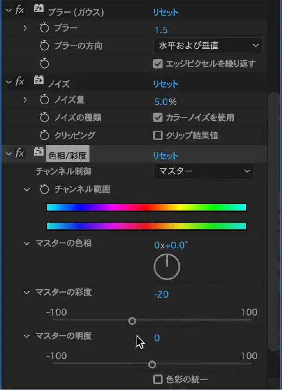The image size is (282, 390).
Task: Check クリップ結果値 checkbox
Action: [158, 135]
